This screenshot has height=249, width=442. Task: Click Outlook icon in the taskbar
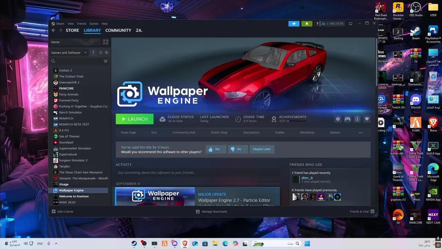tap(195, 243)
